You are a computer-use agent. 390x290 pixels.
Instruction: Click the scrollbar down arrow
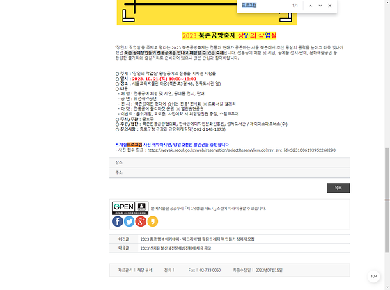click(387, 287)
